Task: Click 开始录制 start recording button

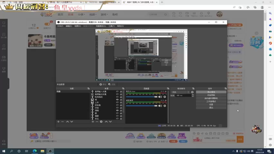Action: point(211,95)
